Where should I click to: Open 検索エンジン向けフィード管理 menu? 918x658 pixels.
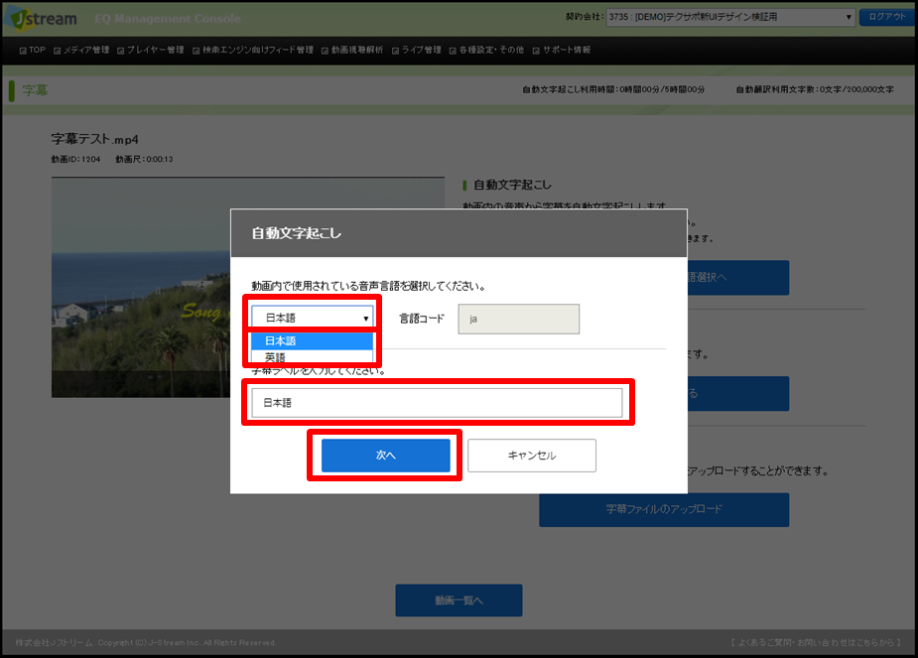pos(257,50)
